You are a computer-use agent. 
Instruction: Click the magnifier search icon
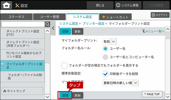[47, 24]
